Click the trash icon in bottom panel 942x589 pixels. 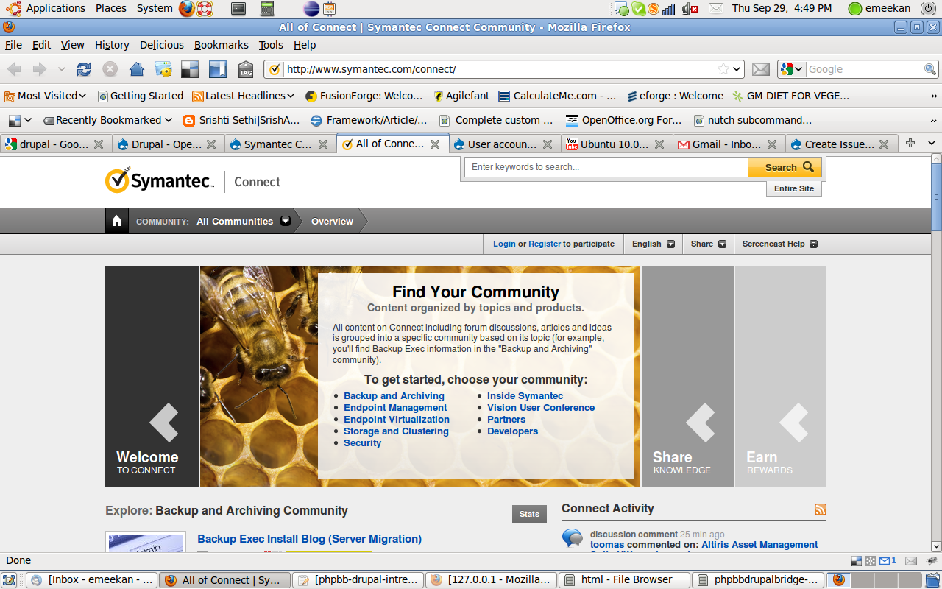(934, 580)
